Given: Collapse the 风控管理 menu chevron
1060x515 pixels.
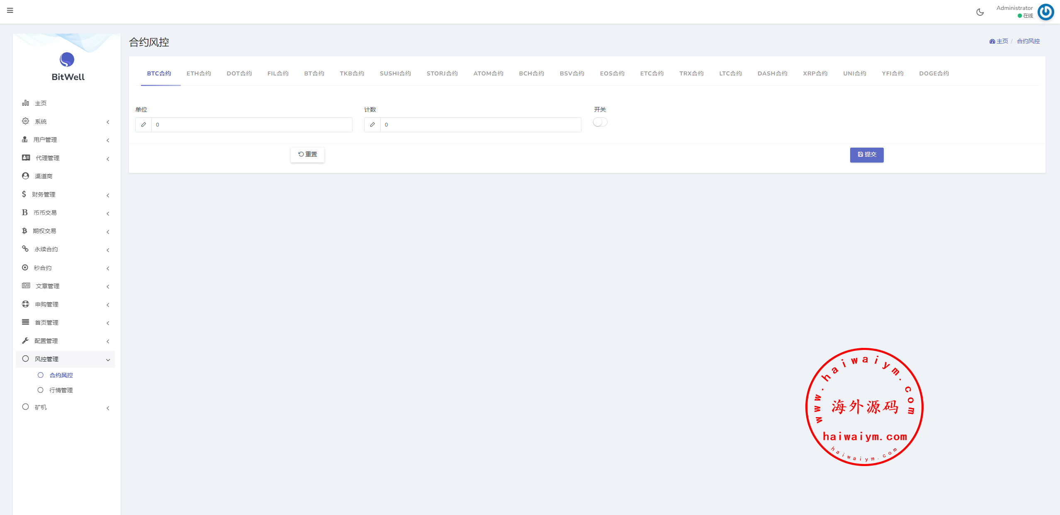Looking at the screenshot, I should [x=108, y=360].
